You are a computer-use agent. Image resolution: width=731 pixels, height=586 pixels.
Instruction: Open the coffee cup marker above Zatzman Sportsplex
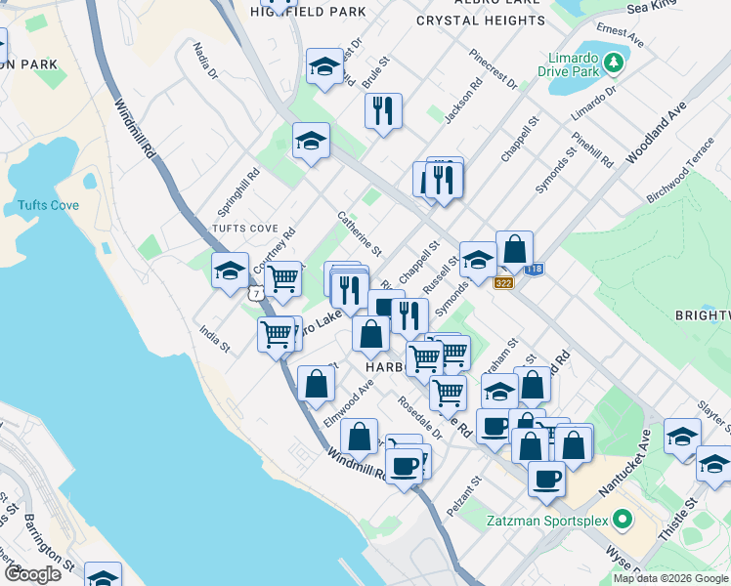(x=547, y=481)
